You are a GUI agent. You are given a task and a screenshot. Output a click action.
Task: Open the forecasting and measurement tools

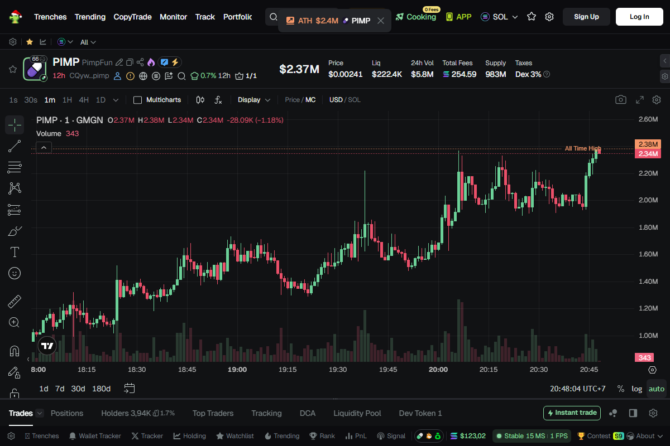tap(15, 210)
